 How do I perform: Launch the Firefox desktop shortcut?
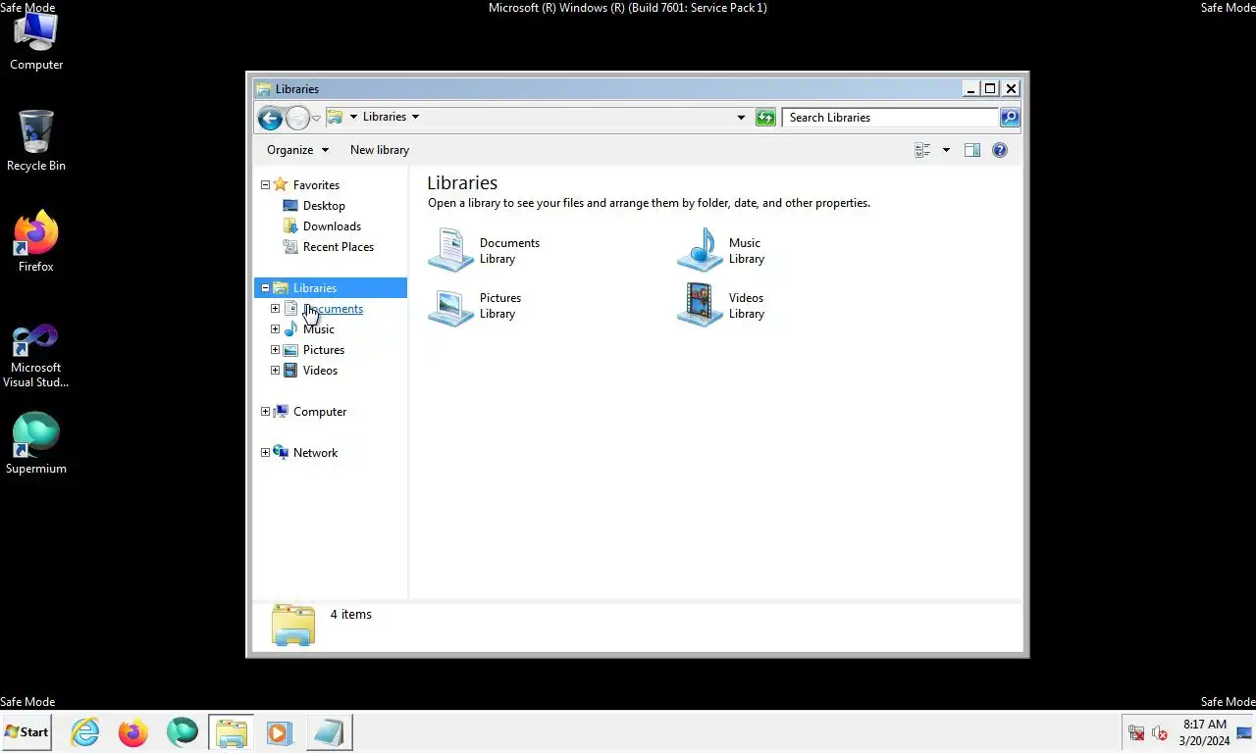coord(36,241)
